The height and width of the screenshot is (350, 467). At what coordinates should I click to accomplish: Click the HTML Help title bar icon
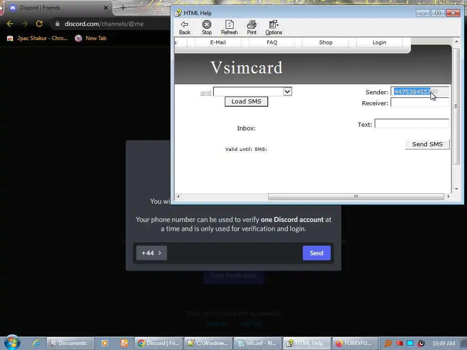(x=178, y=13)
